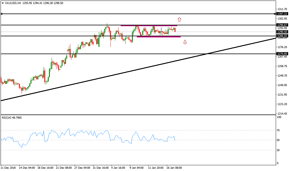The image size is (289, 171).
Task: Click the red up arrow marker
Action: (179, 20)
